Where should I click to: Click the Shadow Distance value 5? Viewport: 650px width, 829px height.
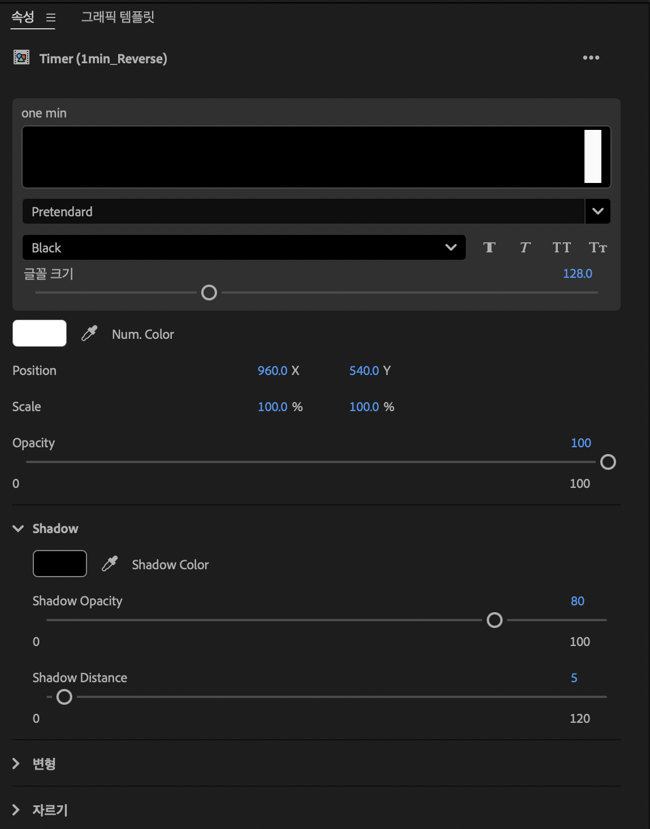pyautogui.click(x=574, y=678)
